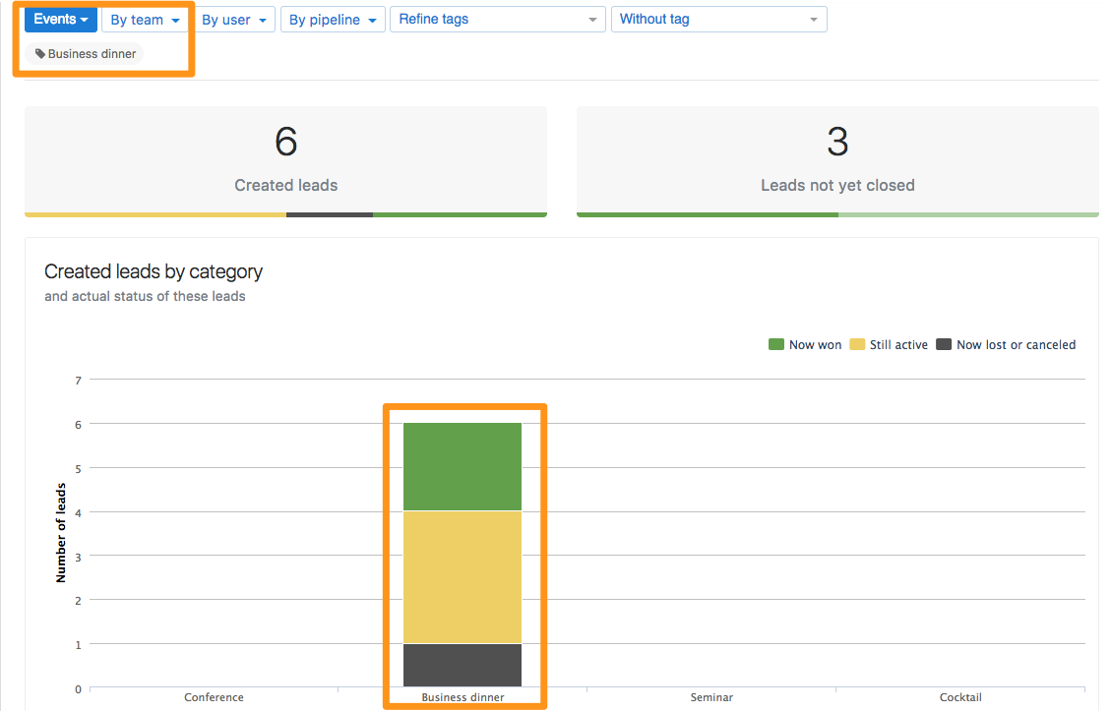Click the Created leads summary card
This screenshot has width=1111, height=711.
[285, 160]
